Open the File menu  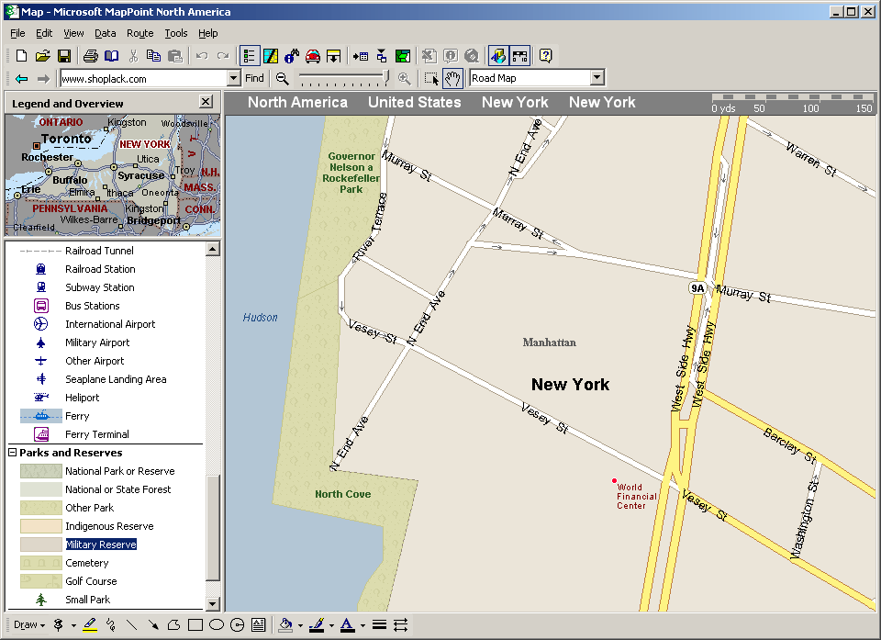[17, 33]
